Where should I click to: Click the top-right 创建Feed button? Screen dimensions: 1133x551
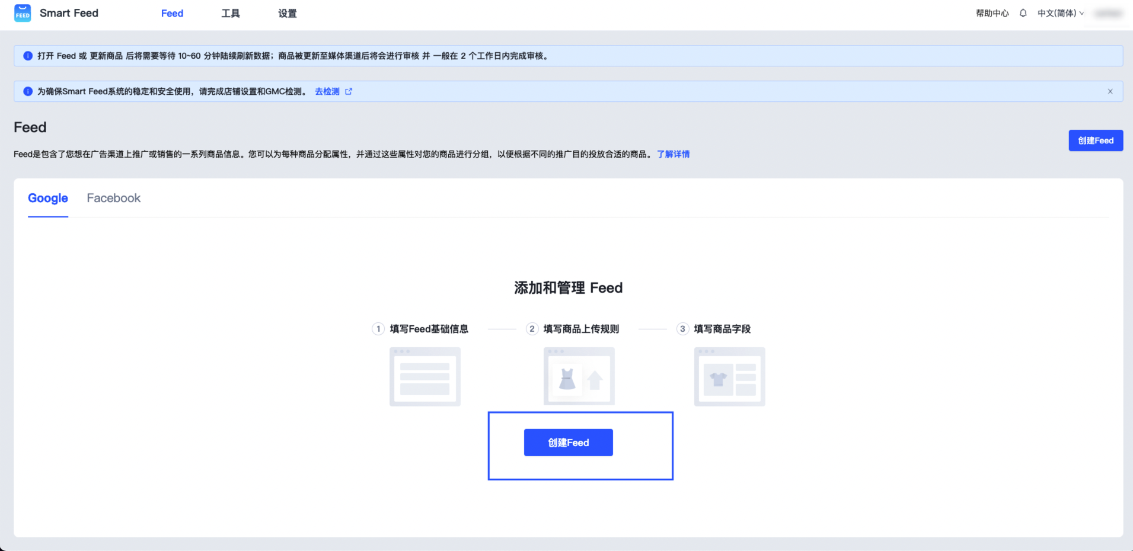(x=1095, y=140)
